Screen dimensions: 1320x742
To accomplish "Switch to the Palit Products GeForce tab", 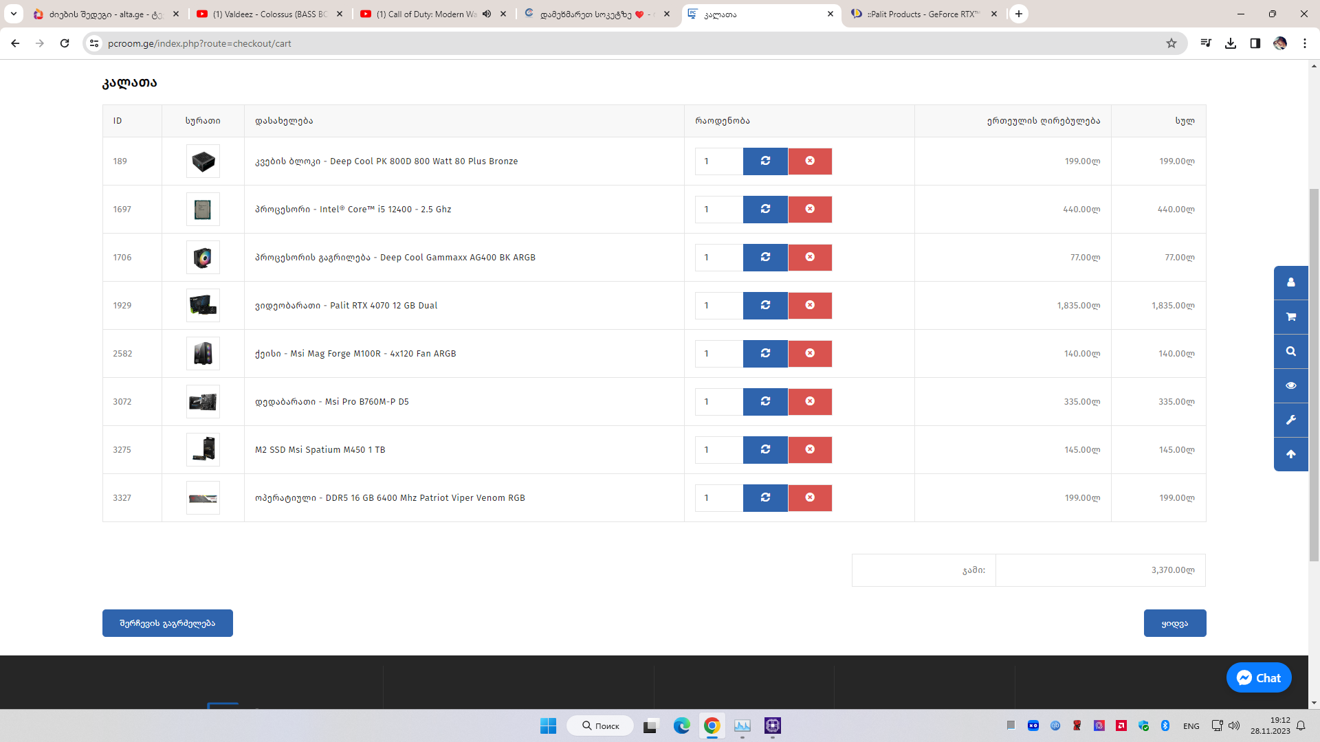I will (921, 14).
